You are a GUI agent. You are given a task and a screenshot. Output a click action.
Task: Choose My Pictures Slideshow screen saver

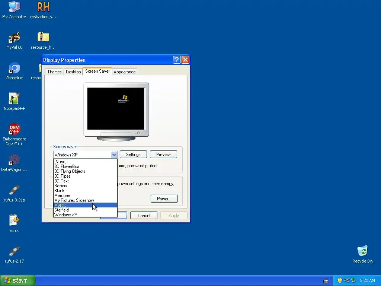(x=85, y=200)
